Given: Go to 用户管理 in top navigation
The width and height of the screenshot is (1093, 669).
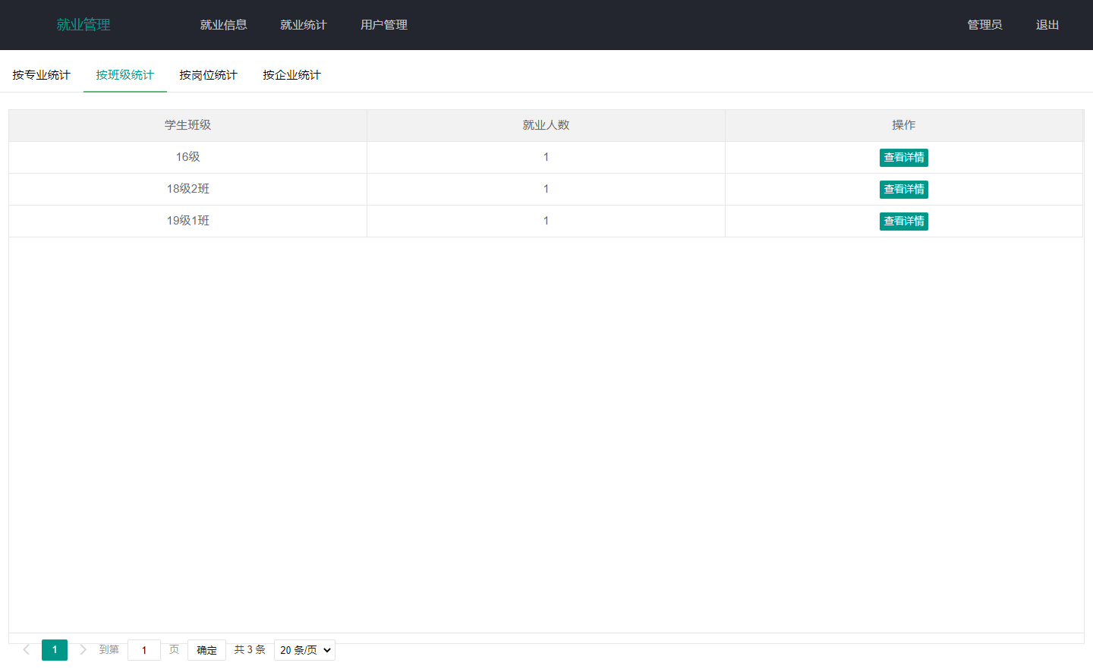Looking at the screenshot, I should (383, 25).
